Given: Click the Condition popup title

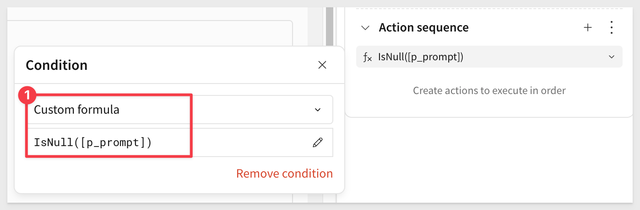Looking at the screenshot, I should 56,65.
